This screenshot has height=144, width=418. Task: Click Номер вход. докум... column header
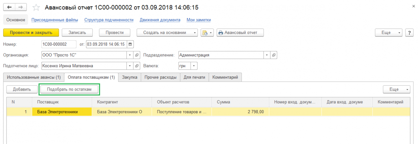(295, 102)
